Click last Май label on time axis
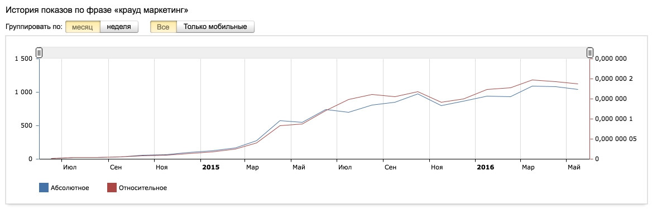This screenshot has height=209, width=652. pyautogui.click(x=574, y=167)
